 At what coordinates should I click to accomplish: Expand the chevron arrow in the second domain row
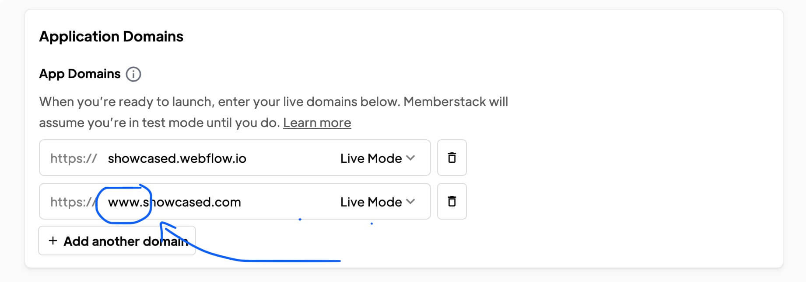410,202
